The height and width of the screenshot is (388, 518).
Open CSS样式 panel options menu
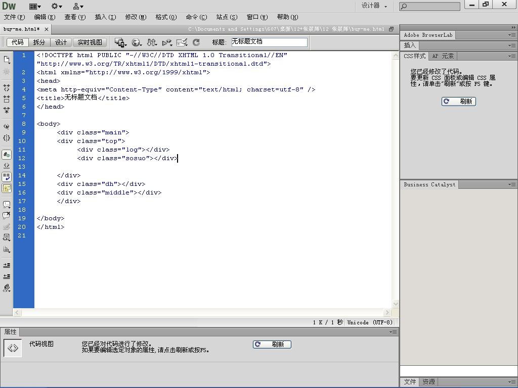(x=512, y=57)
